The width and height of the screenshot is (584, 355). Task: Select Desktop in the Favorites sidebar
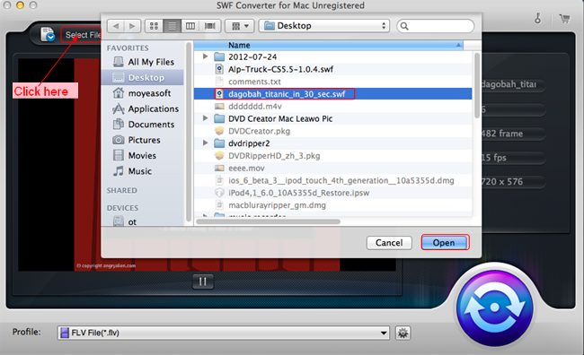[143, 78]
